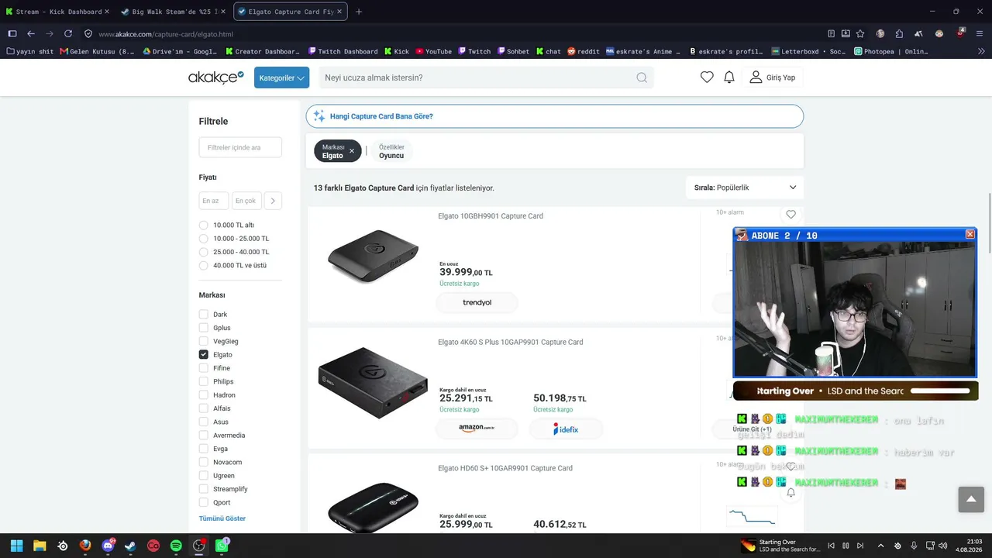Viewport: 992px width, 558px height.
Task: Select the 10.000 TL altı price range
Action: click(x=204, y=226)
